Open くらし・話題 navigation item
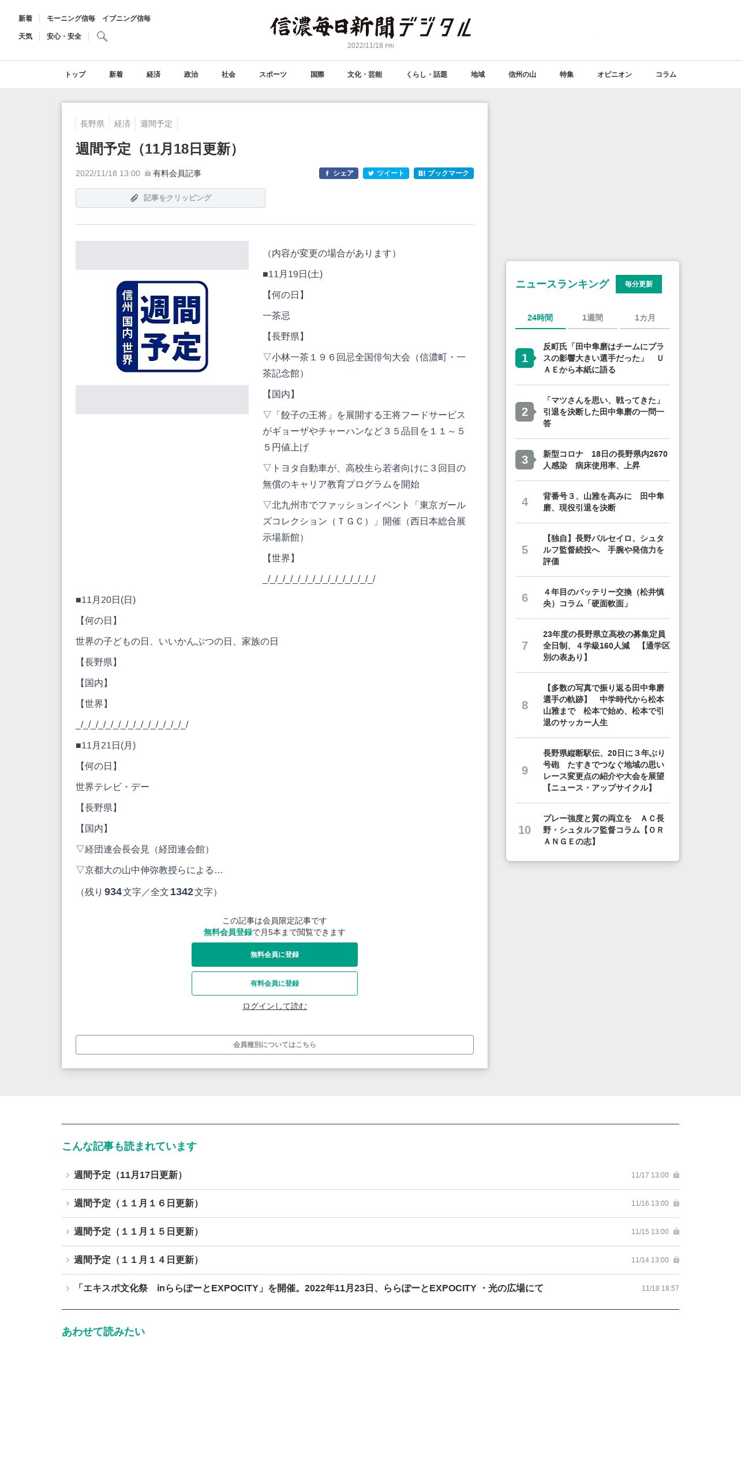The image size is (741, 1483). coord(426,74)
